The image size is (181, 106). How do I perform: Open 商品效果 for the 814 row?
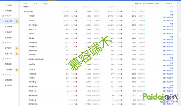170,51
